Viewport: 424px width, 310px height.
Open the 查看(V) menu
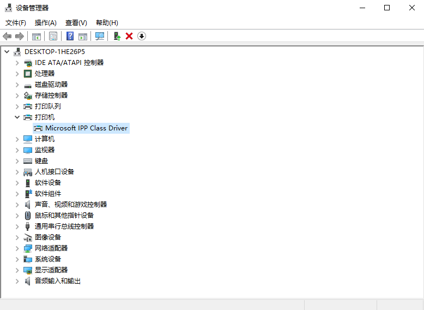(x=76, y=22)
